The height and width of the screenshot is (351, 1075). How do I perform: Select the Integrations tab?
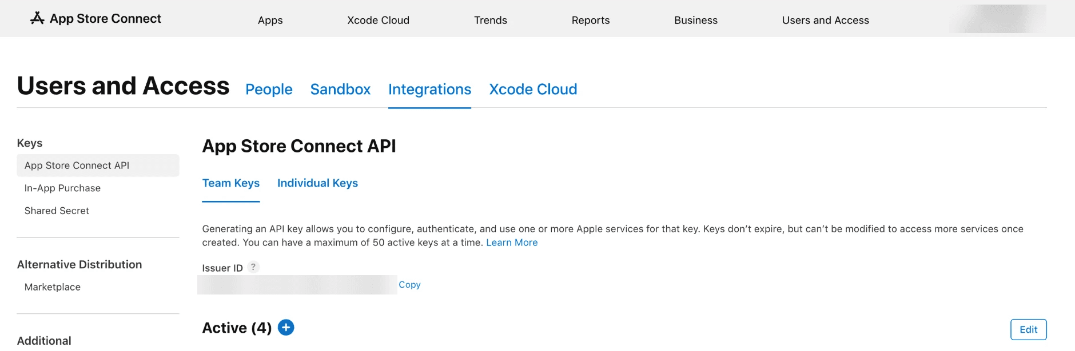[x=429, y=90]
